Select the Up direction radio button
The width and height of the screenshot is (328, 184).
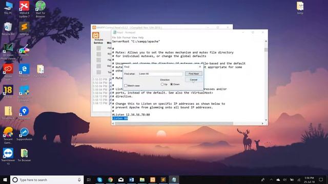click(162, 84)
